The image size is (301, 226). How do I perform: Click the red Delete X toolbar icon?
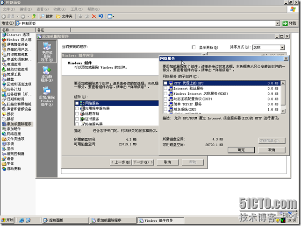point(94,16)
